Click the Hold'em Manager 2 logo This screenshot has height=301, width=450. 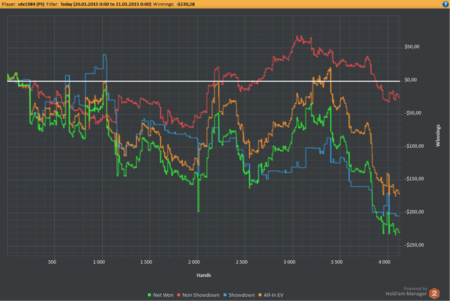pyautogui.click(x=434, y=293)
